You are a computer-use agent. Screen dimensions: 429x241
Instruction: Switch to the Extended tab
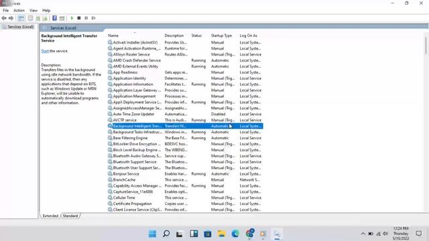click(50, 216)
